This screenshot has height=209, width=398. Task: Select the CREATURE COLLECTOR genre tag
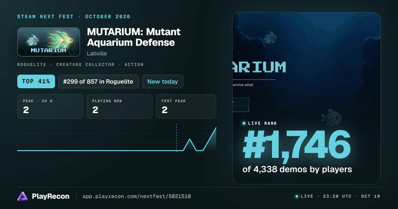coord(85,65)
